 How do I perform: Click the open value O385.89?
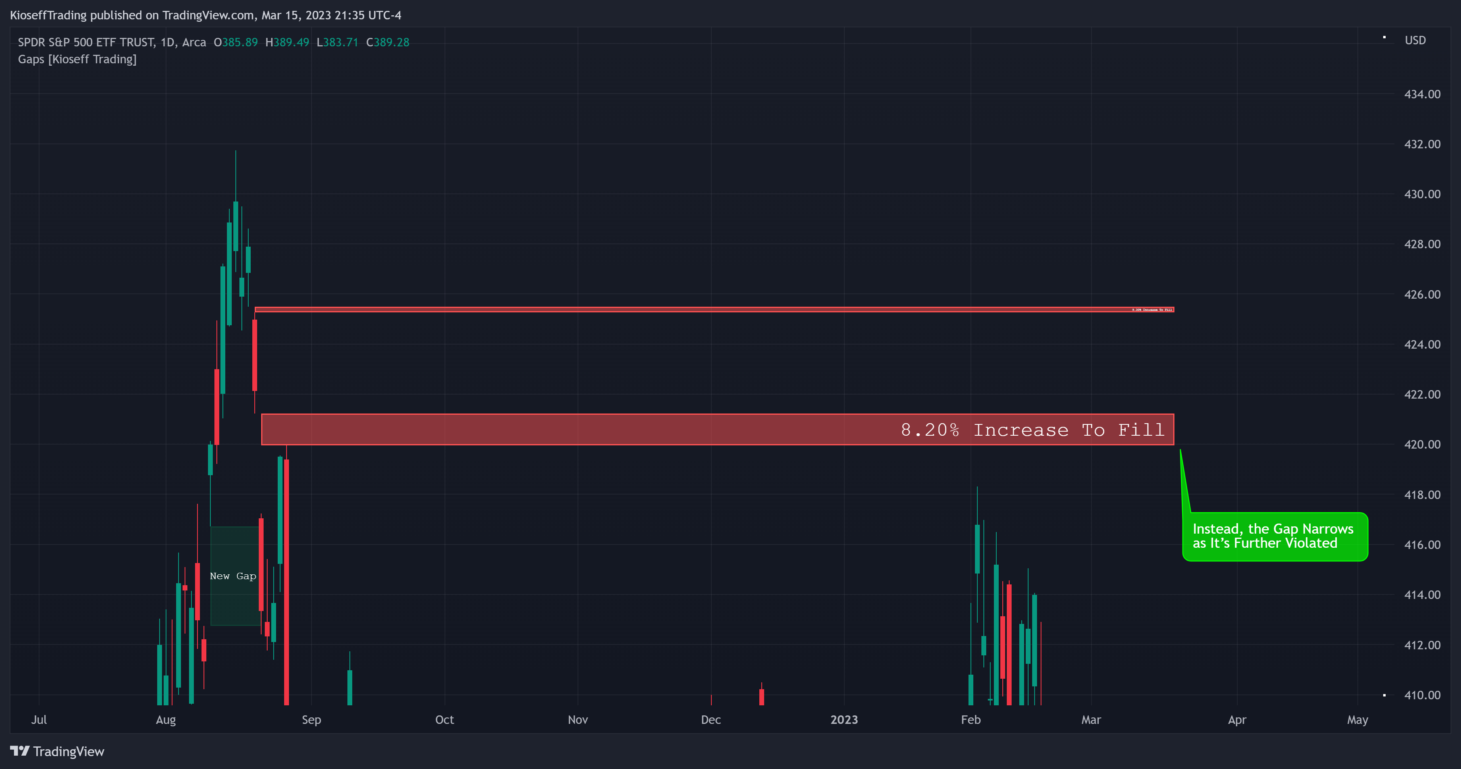235,43
